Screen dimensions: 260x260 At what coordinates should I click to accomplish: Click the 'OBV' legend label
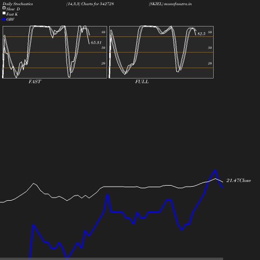[x=10, y=19]
